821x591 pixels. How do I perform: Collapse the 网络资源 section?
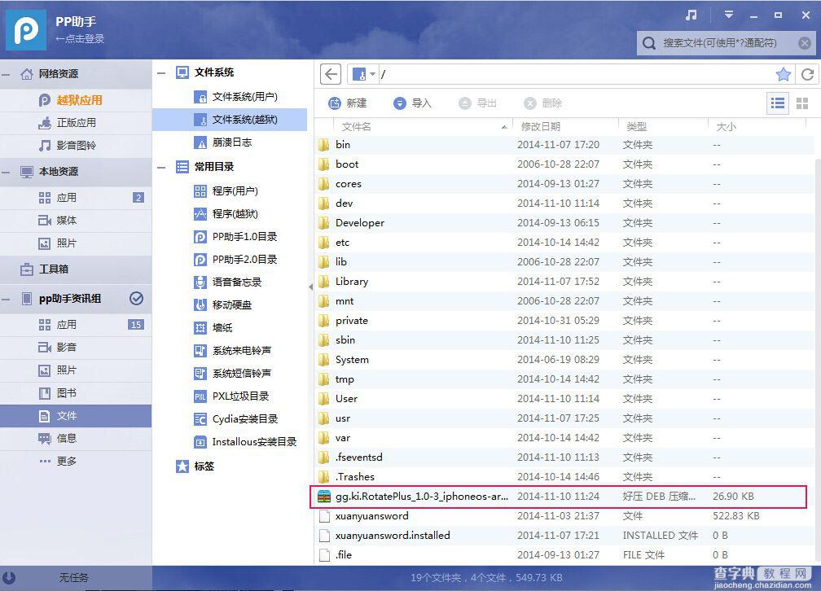tap(6, 74)
